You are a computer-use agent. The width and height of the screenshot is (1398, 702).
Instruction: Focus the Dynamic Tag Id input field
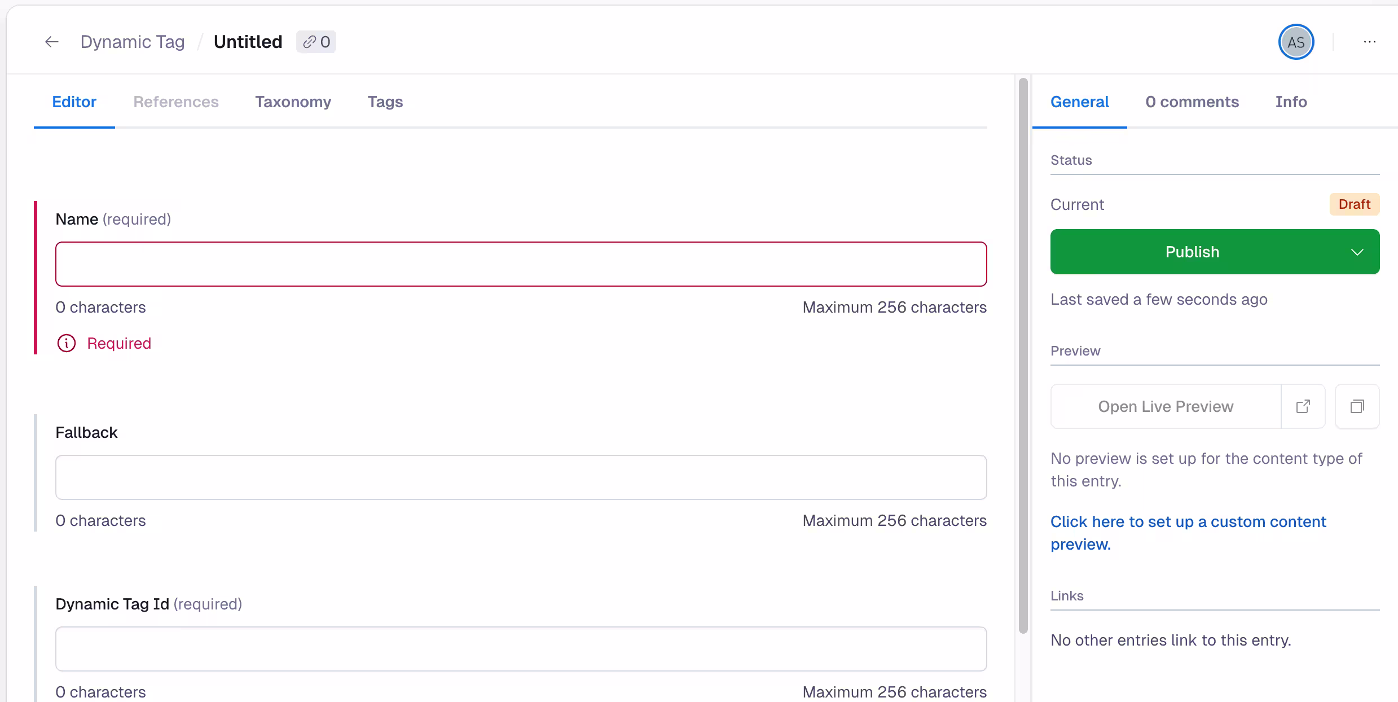click(521, 649)
